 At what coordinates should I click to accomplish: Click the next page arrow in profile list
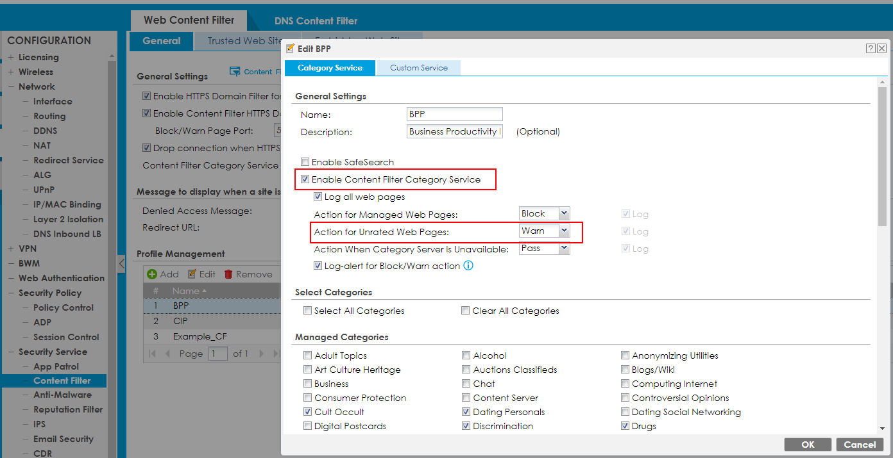pyautogui.click(x=260, y=353)
